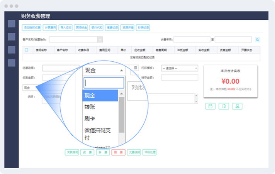Click the 转存金额 input field
This screenshot has height=174, width=275.
pyautogui.click(x=180, y=78)
